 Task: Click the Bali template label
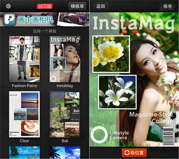[65, 141]
